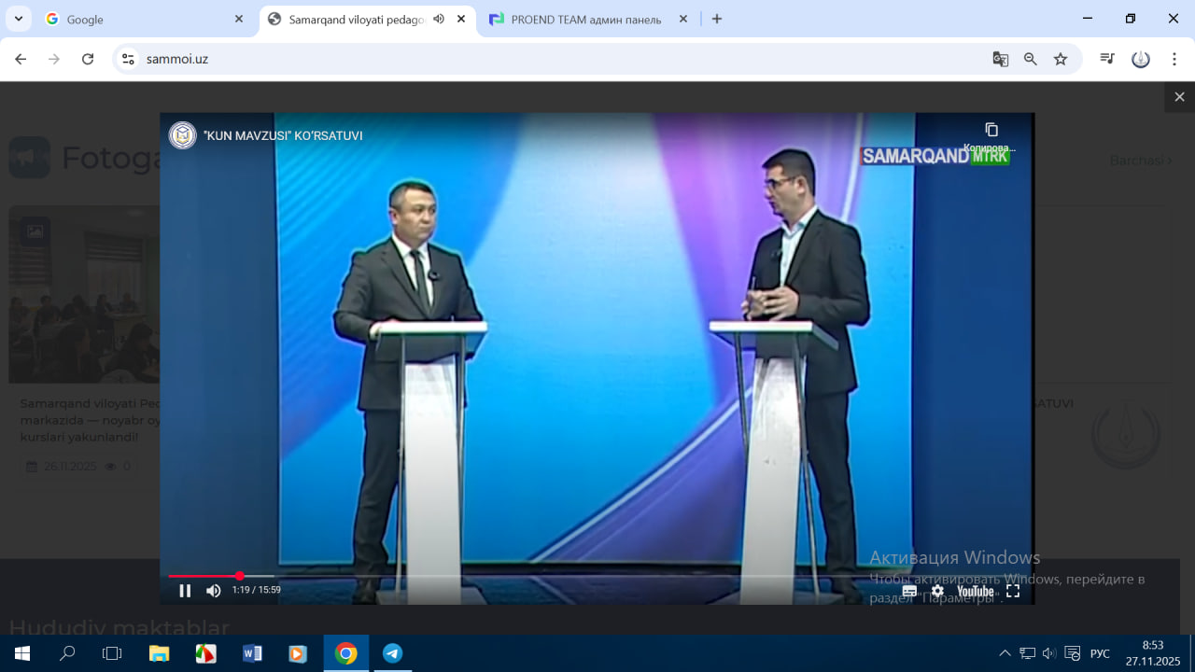Mute the Samarqand viloyati tab audio

click(x=439, y=19)
